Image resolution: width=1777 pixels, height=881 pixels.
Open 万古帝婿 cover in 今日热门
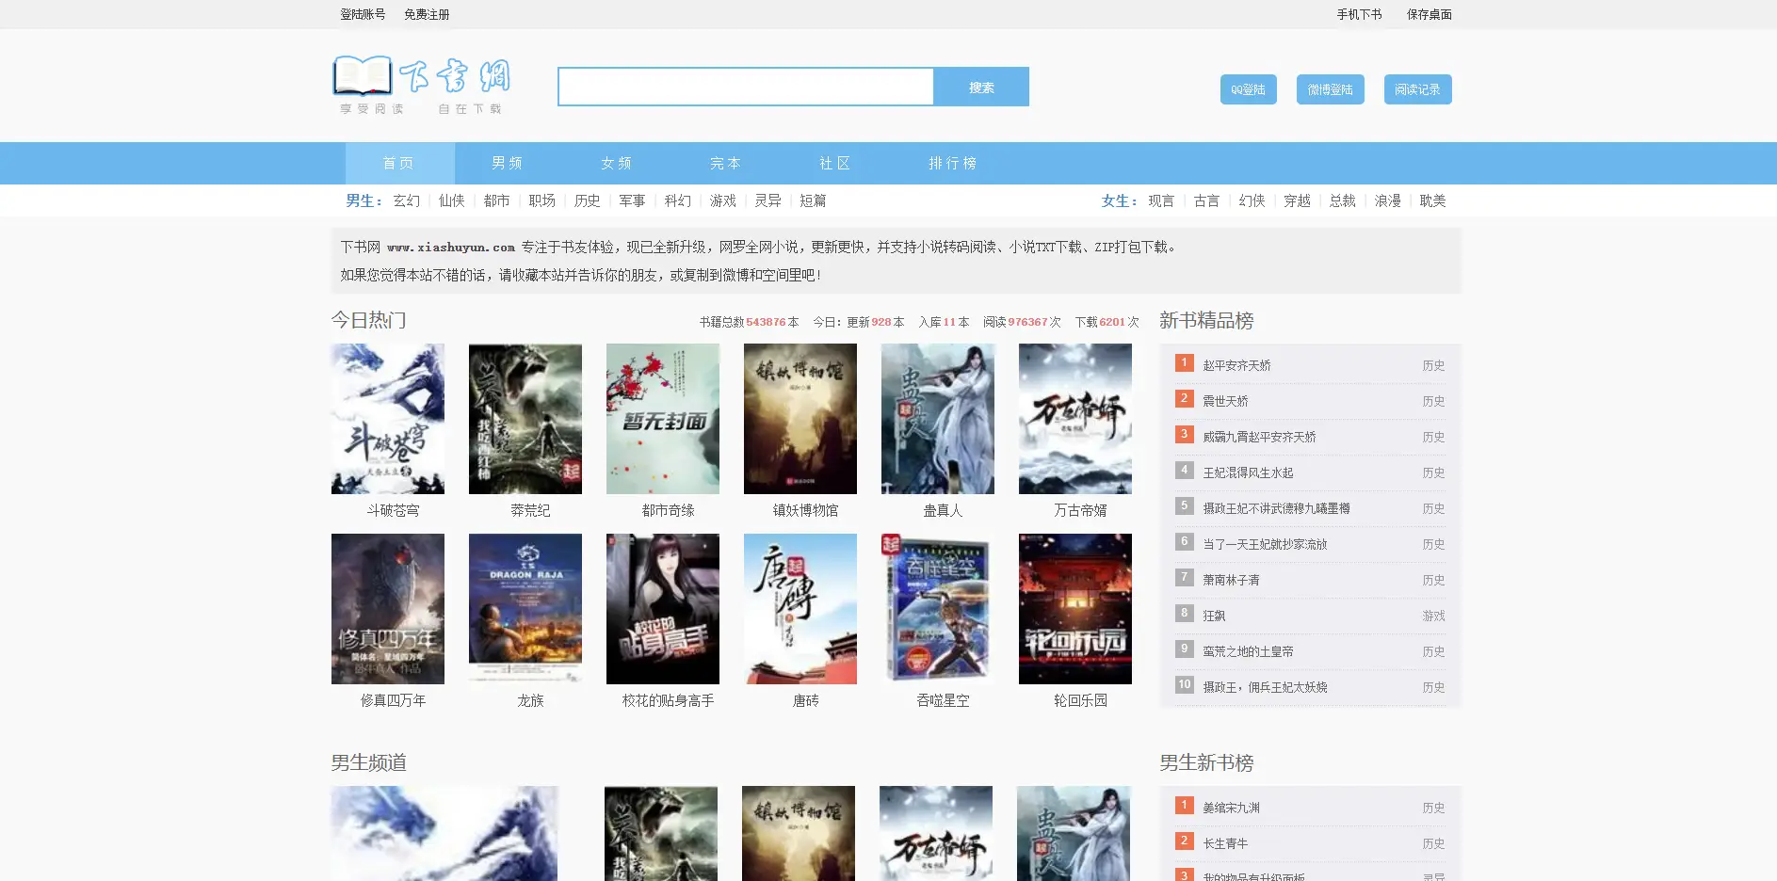click(1075, 419)
